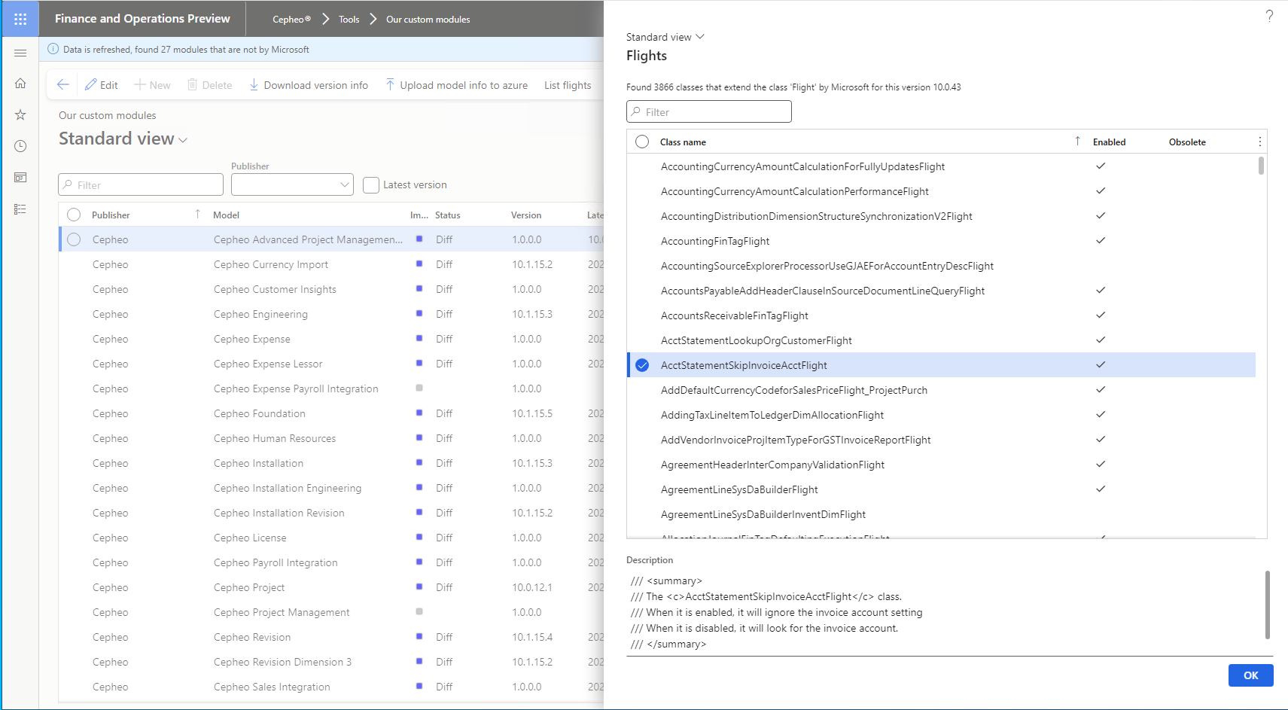Enable the Latest version checkbox
The width and height of the screenshot is (1288, 710).
tap(371, 185)
